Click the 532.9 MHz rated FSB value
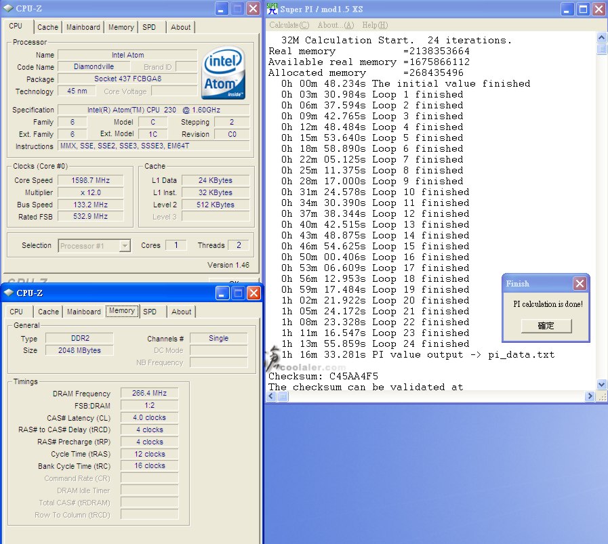This screenshot has width=608, height=544. (91, 216)
